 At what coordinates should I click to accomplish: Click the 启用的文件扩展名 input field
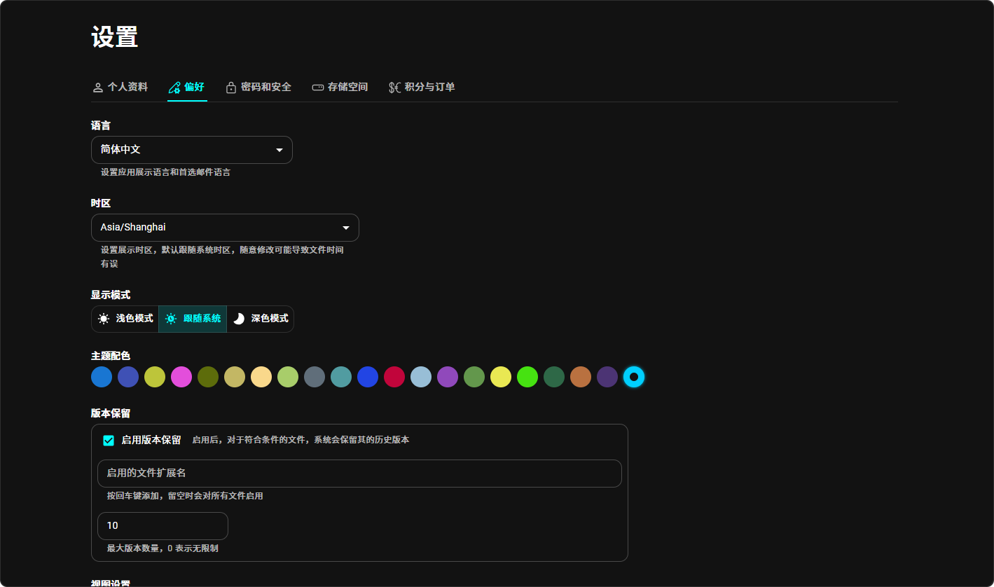click(359, 474)
